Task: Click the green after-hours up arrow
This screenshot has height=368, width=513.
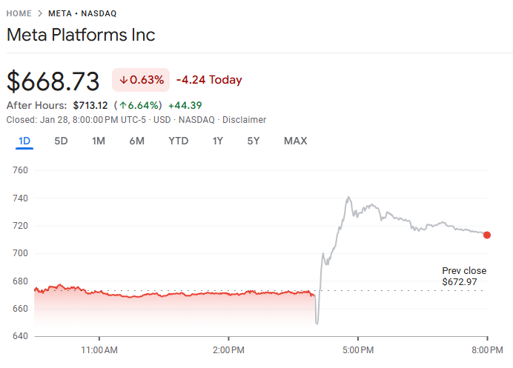Action: pos(123,105)
